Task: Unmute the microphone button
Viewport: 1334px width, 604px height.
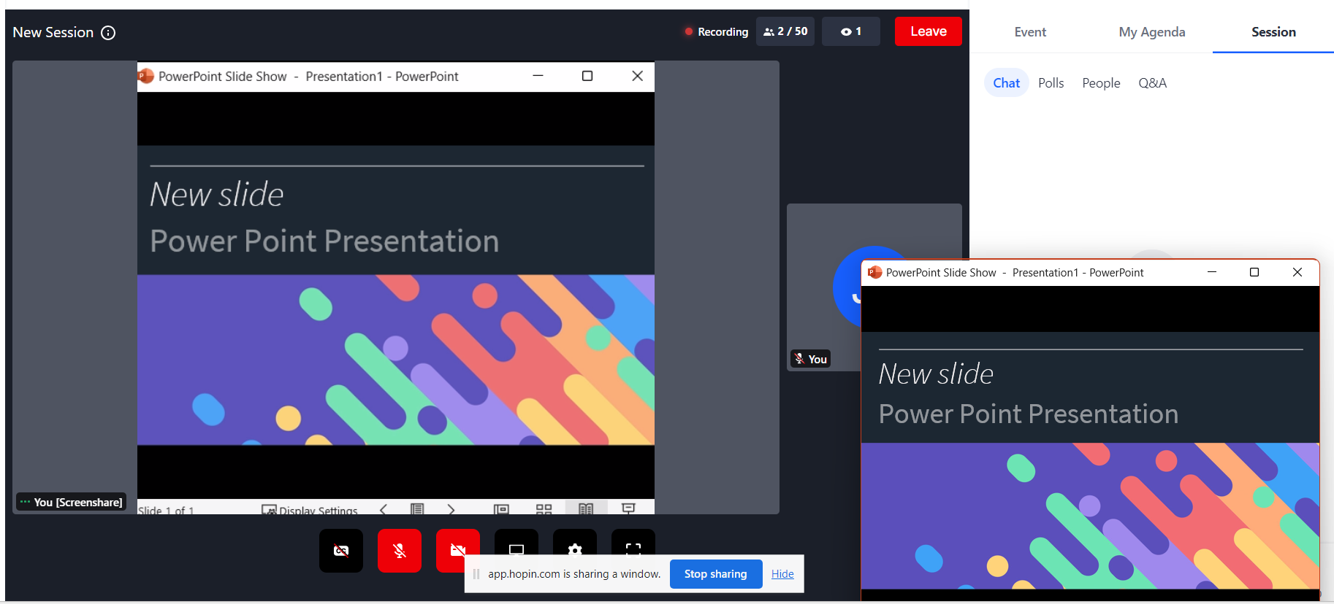Action: (400, 551)
